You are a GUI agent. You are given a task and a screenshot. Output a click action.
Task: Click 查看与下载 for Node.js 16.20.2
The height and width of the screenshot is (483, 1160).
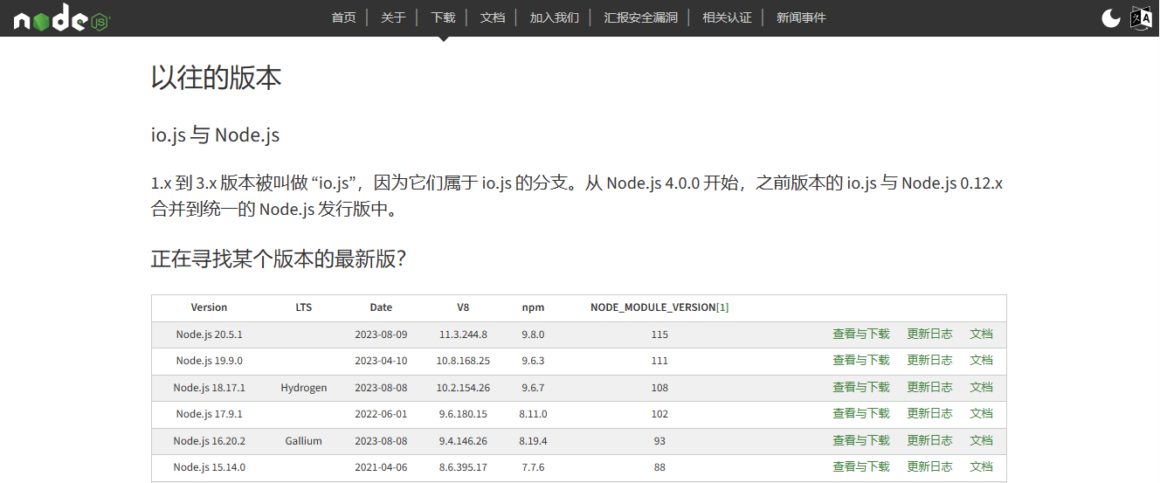coord(861,440)
